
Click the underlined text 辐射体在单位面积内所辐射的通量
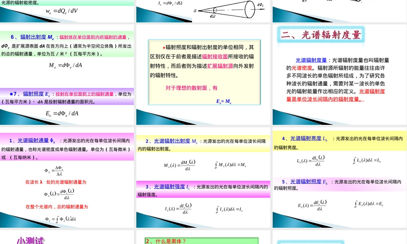(x=93, y=37)
